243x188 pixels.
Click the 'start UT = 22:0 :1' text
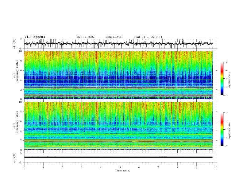point(148,37)
